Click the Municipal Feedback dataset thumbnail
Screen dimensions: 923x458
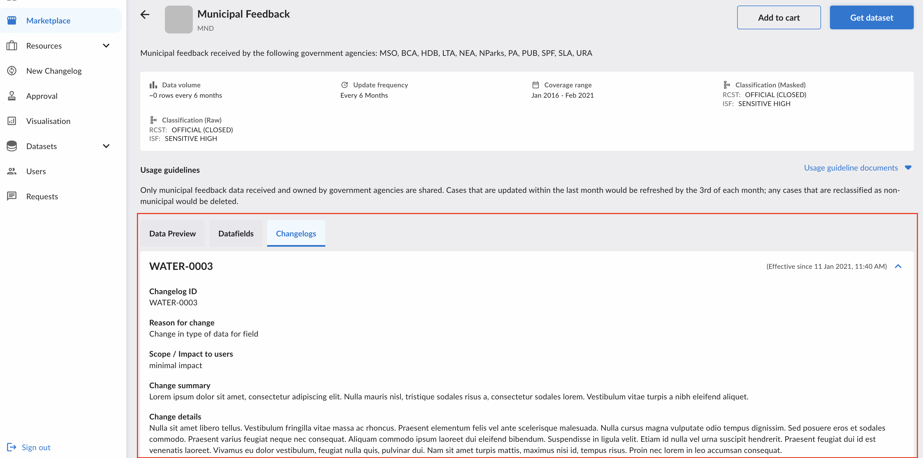(179, 19)
